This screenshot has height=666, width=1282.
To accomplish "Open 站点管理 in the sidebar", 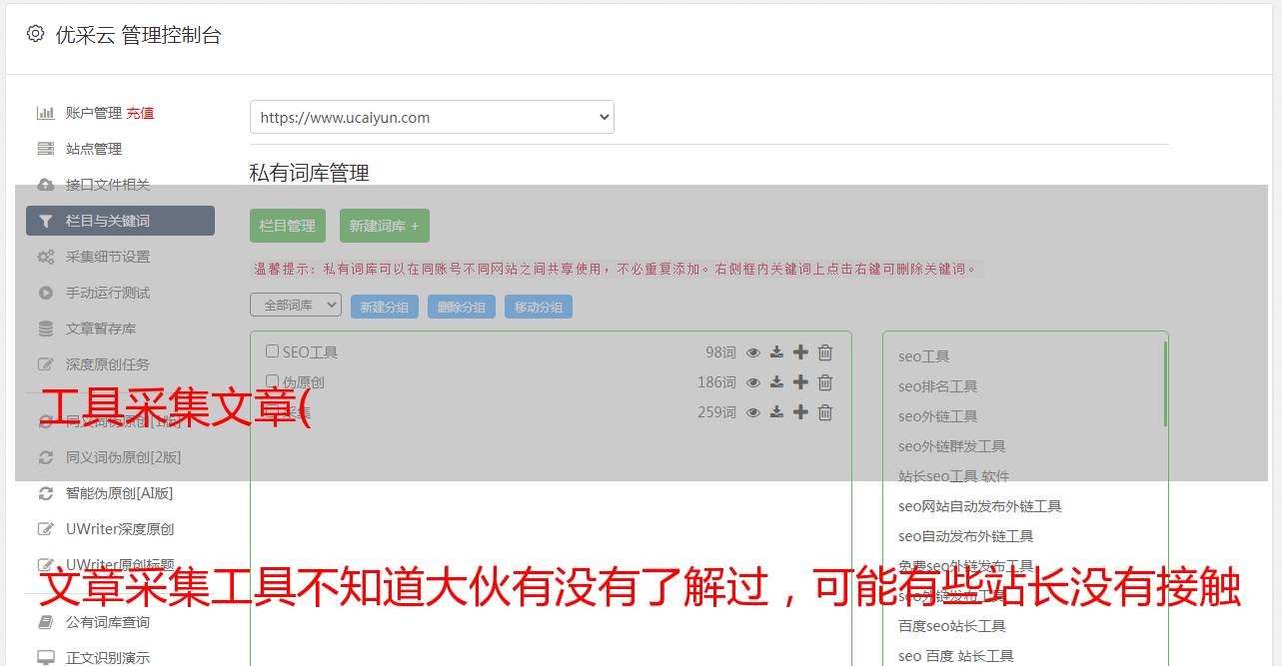I will coord(94,149).
